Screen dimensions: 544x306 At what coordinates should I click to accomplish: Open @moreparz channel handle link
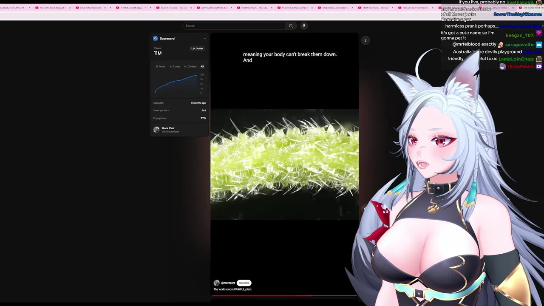click(x=228, y=283)
